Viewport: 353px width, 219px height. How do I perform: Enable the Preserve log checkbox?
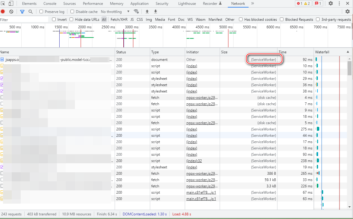pos(42,11)
